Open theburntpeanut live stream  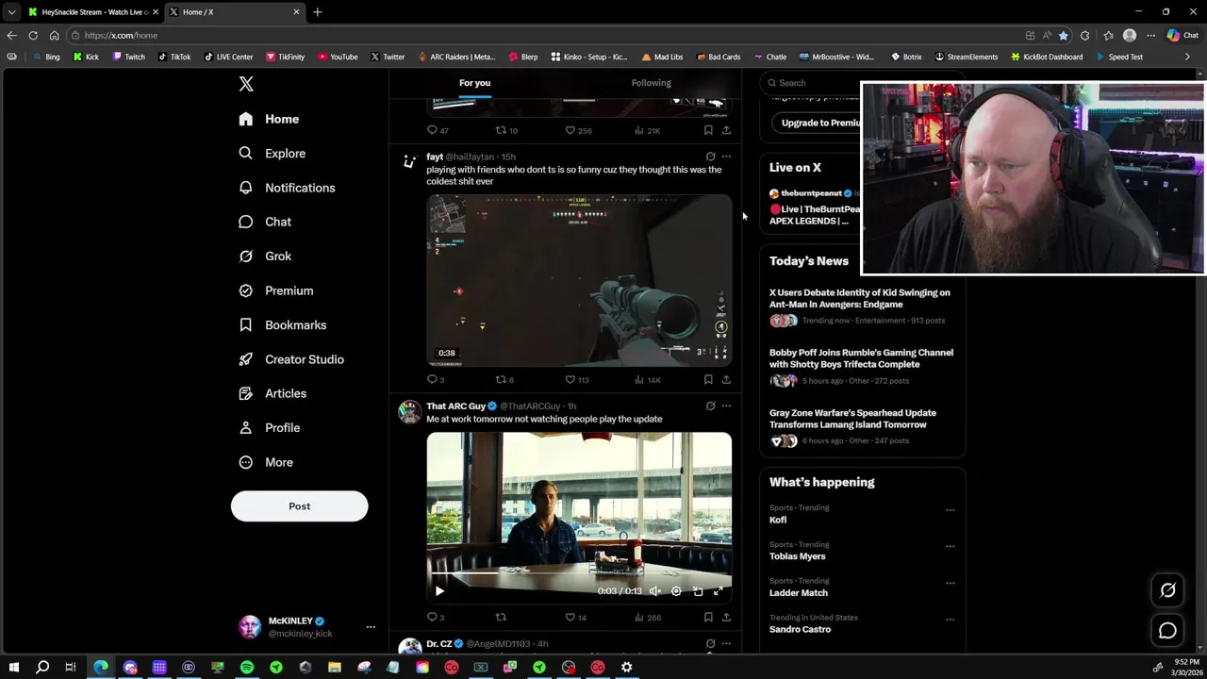click(815, 207)
